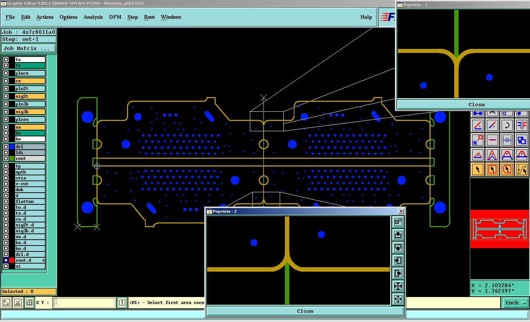Click the top icon in Popview 2 toolbar
The height and width of the screenshot is (322, 530).
pyautogui.click(x=398, y=222)
